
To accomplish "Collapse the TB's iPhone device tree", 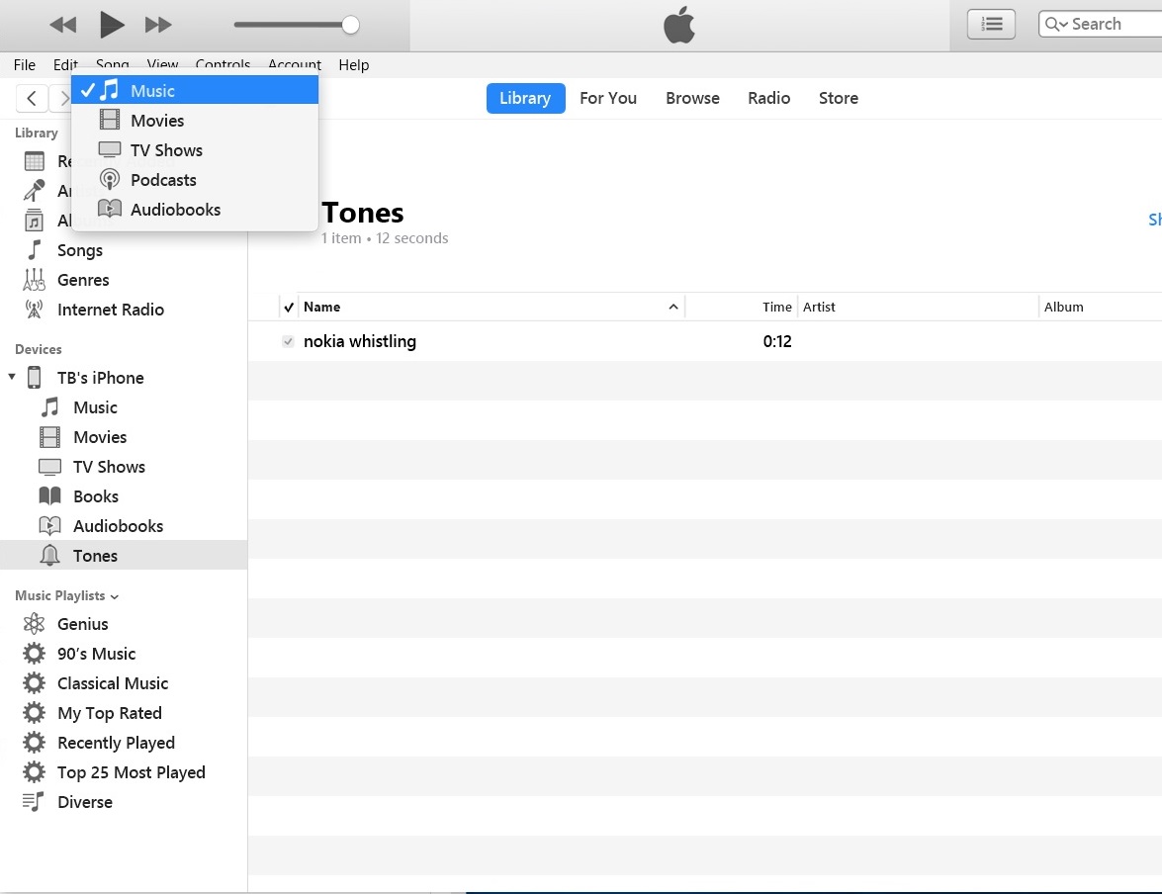I will click(12, 377).
